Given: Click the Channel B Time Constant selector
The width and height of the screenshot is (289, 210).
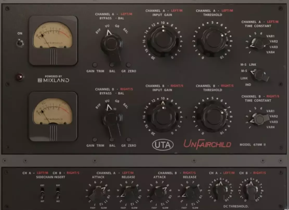Looking at the screenshot, I should [260, 119].
